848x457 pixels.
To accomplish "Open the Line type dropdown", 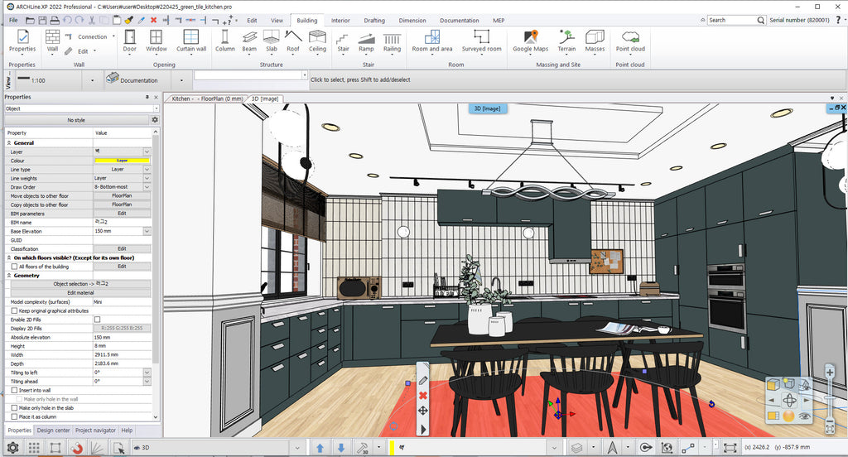I will tap(147, 169).
